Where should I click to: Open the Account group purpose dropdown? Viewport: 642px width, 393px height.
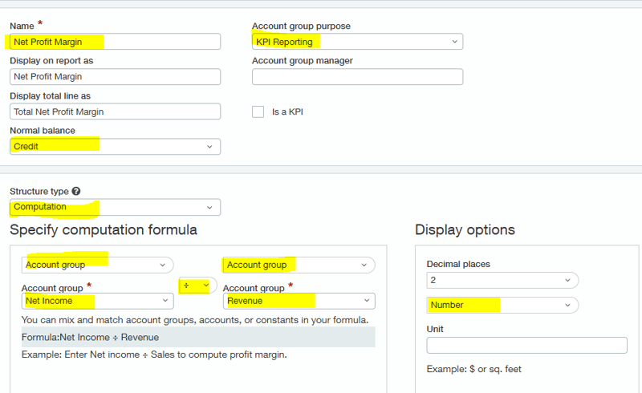(357, 42)
